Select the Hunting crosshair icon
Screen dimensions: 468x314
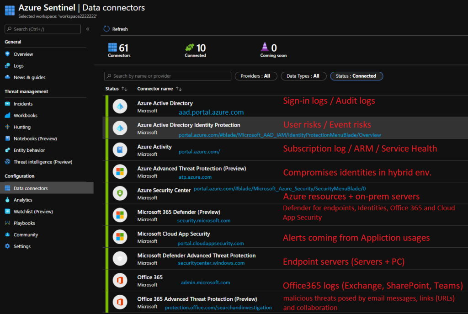click(7, 127)
